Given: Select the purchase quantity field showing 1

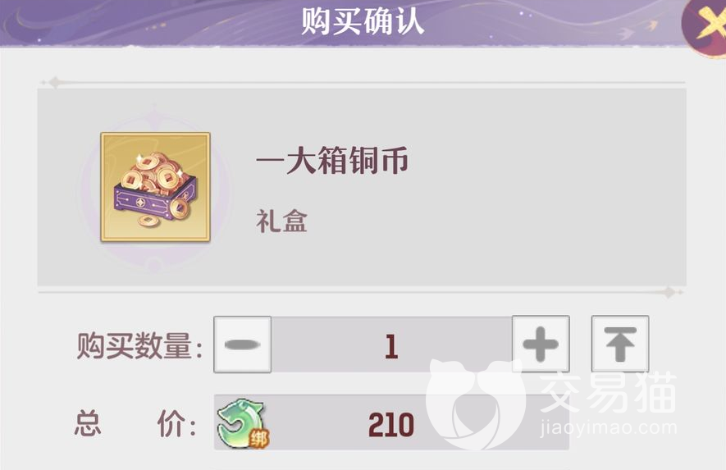Looking at the screenshot, I should 391,345.
